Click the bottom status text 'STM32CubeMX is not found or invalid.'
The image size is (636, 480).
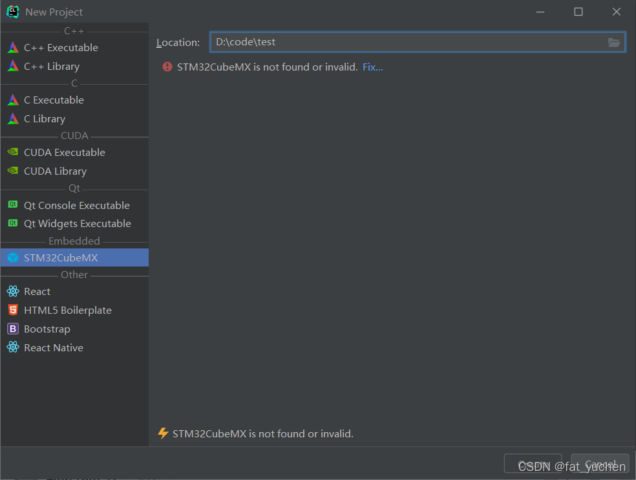point(263,433)
